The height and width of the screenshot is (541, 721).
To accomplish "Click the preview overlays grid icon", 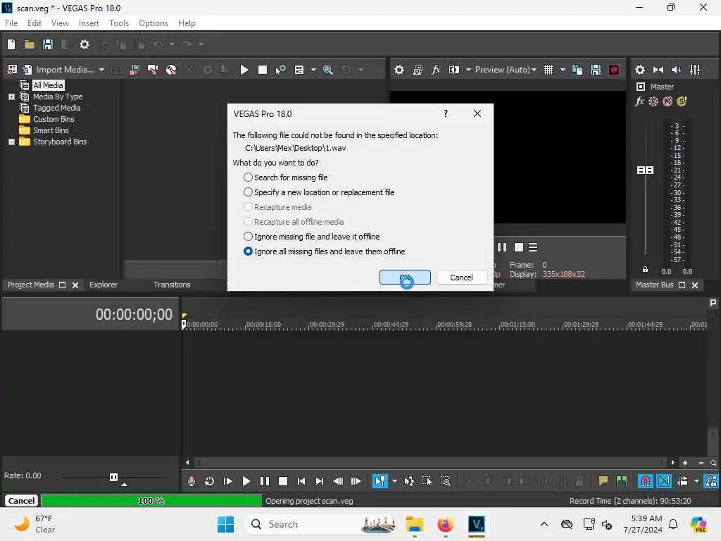I will click(x=548, y=70).
